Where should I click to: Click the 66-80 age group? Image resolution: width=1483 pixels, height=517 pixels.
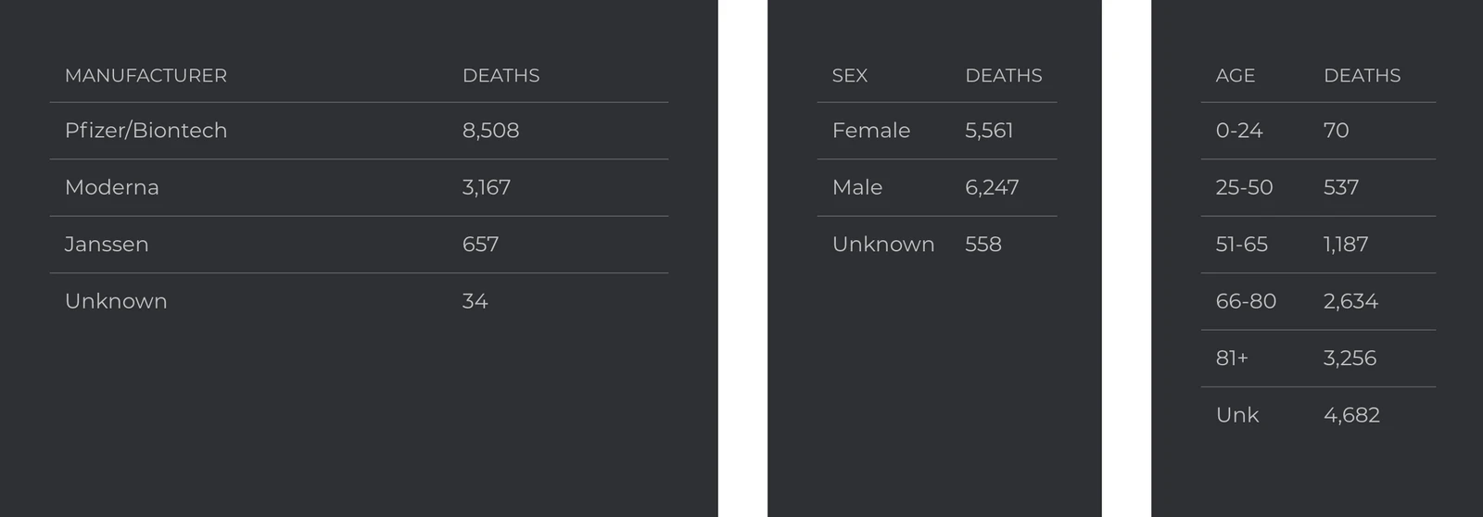point(1246,301)
